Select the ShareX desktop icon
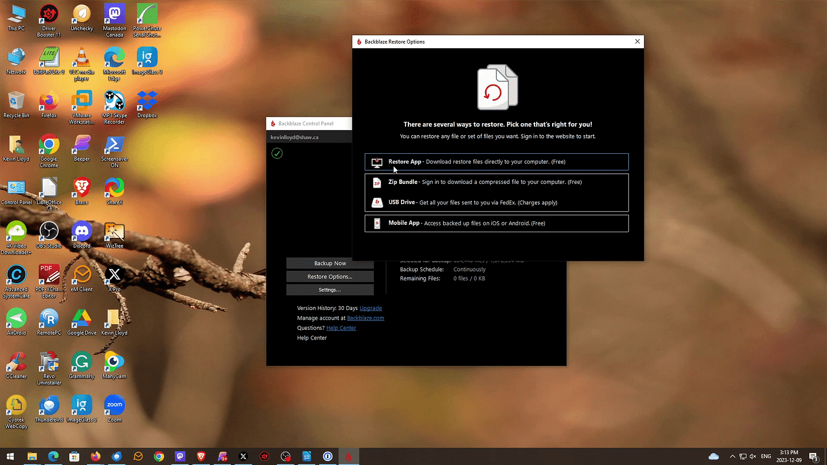The height and width of the screenshot is (465, 827). tap(115, 192)
